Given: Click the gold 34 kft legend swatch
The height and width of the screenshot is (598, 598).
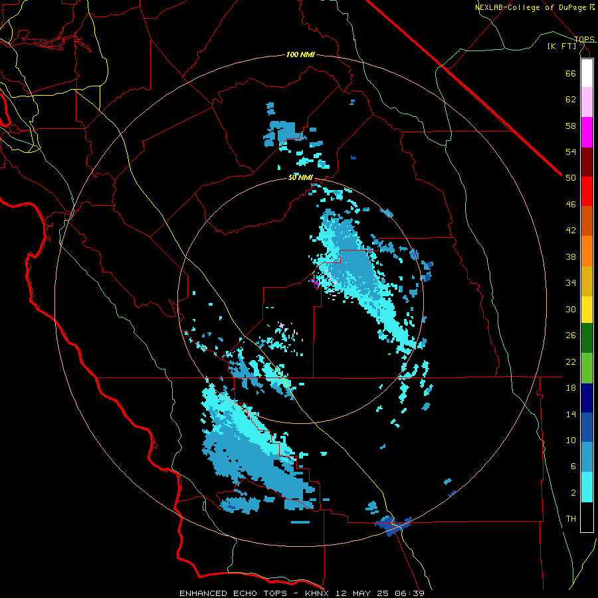Looking at the screenshot, I should [x=587, y=281].
